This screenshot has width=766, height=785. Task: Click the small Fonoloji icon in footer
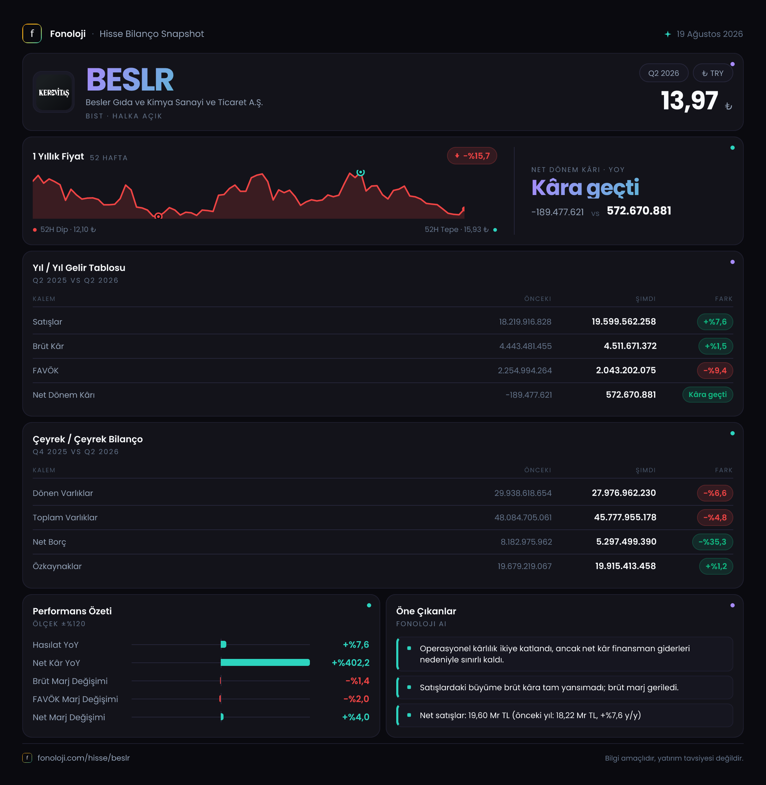click(27, 757)
